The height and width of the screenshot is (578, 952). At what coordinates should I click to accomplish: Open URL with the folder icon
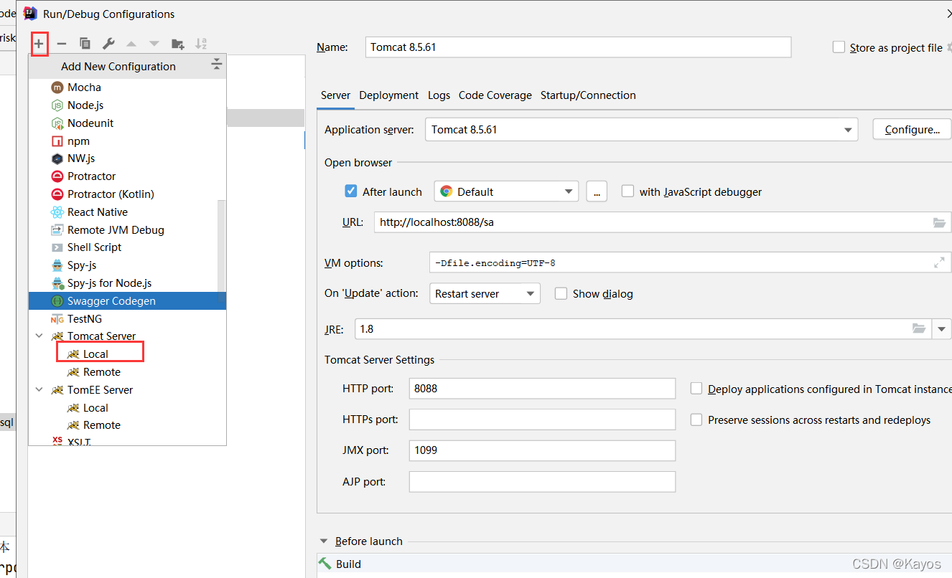940,222
